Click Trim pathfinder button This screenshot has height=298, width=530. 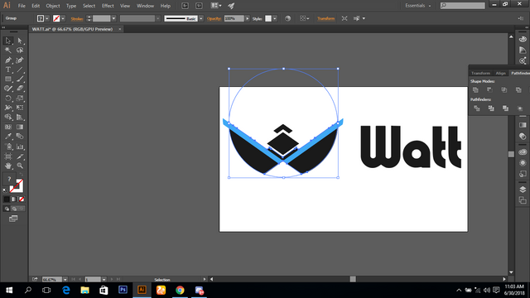[x=491, y=108]
